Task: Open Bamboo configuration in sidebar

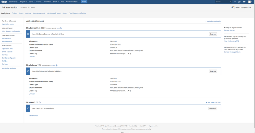Action: pyautogui.click(x=9, y=58)
